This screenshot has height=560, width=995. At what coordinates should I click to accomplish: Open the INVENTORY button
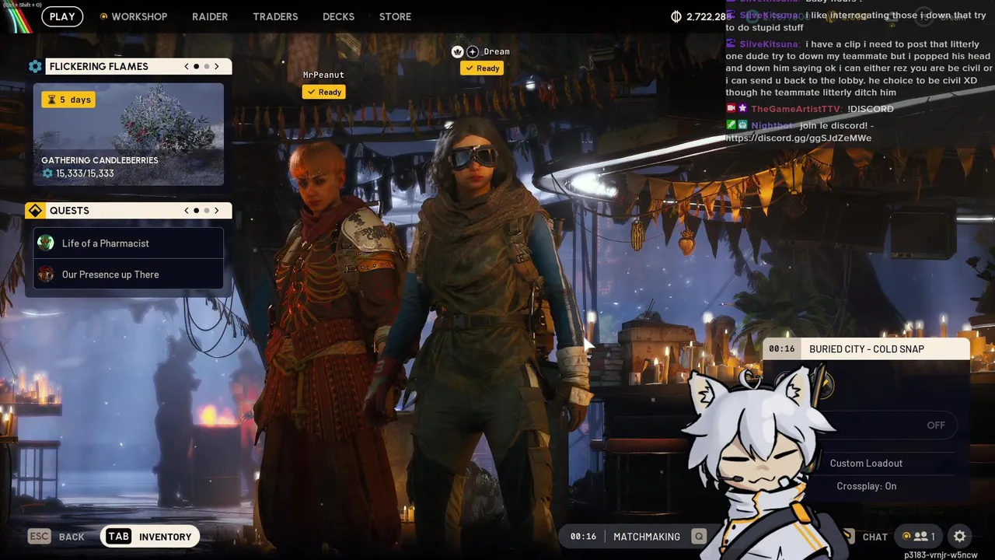click(150, 536)
